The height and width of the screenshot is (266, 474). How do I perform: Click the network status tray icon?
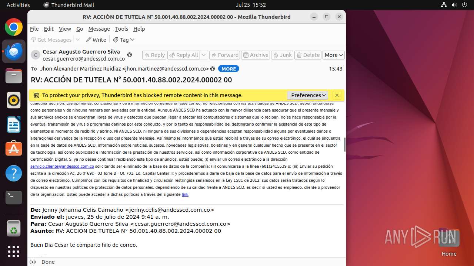click(x=444, y=5)
